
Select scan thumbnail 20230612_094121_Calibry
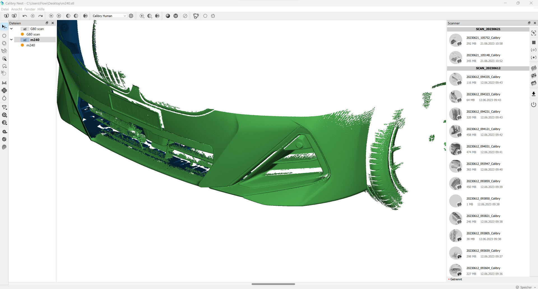456,131
